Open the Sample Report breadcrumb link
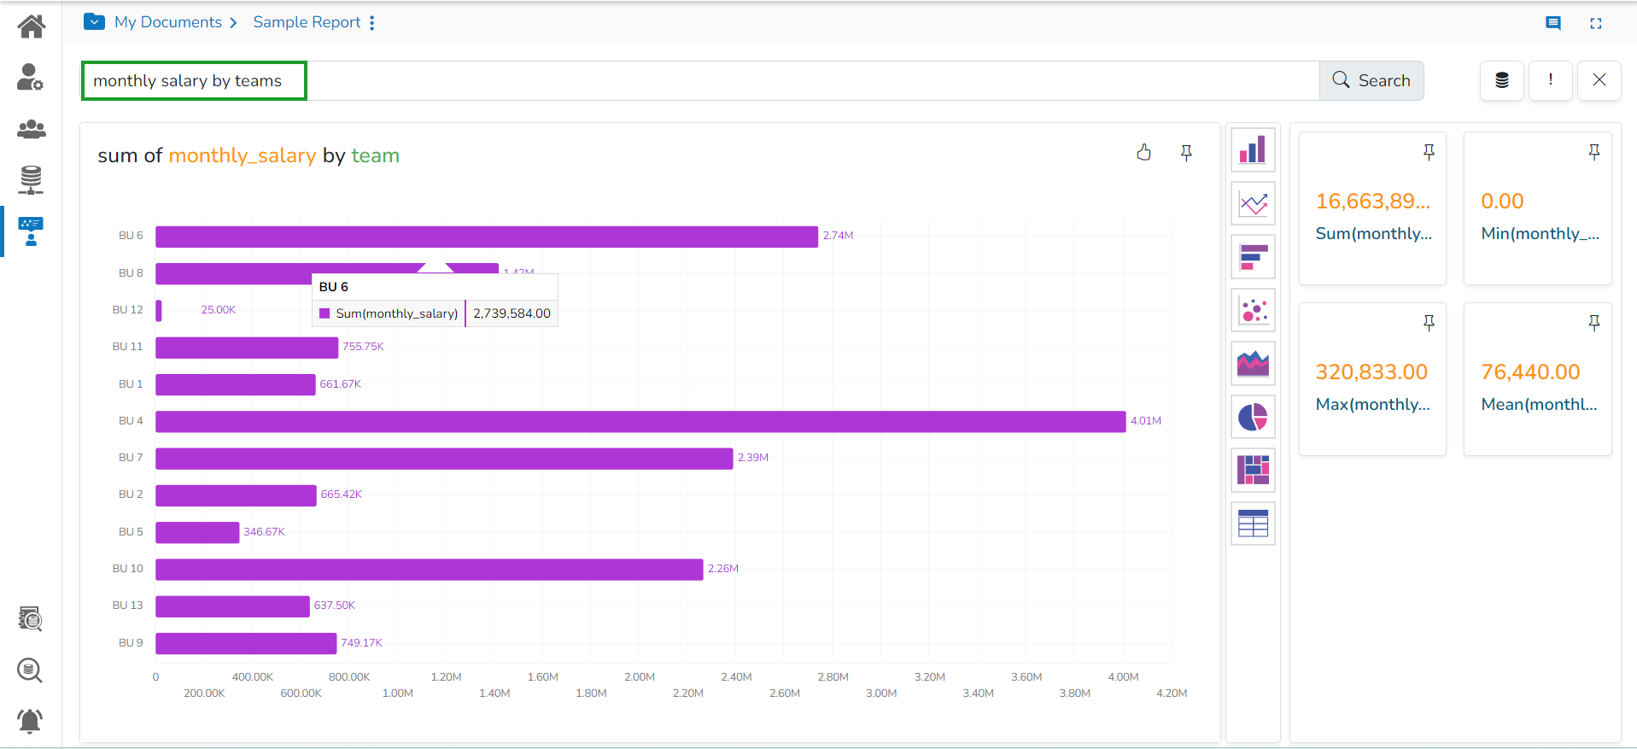Viewport: 1637px width, 749px height. point(307,22)
